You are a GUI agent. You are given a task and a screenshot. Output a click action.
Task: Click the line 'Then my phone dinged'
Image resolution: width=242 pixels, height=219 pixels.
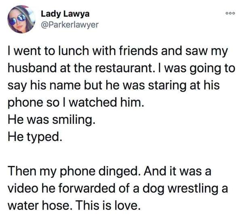(x=109, y=171)
